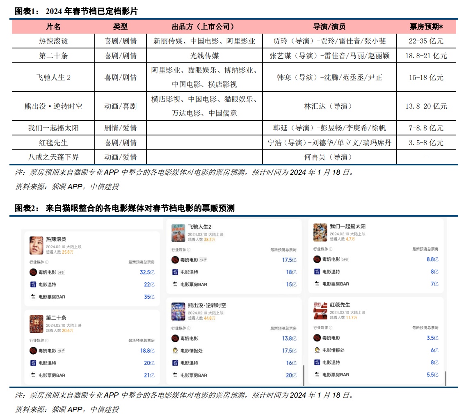This screenshot has height=419, width=473.
Task: Click 电影情报处 icon in 熊出没·逆转时空 card
Action: point(175,350)
